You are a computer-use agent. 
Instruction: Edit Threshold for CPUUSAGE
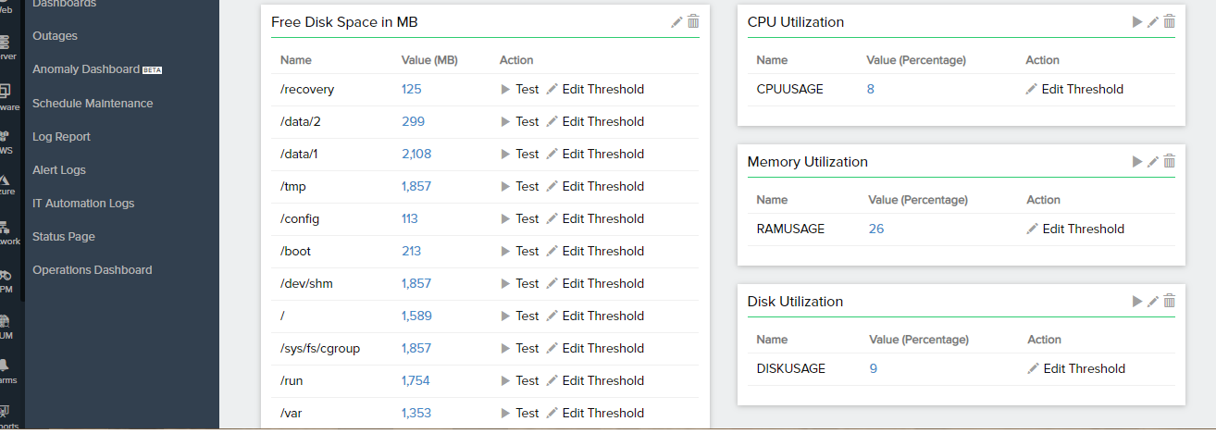point(1074,90)
